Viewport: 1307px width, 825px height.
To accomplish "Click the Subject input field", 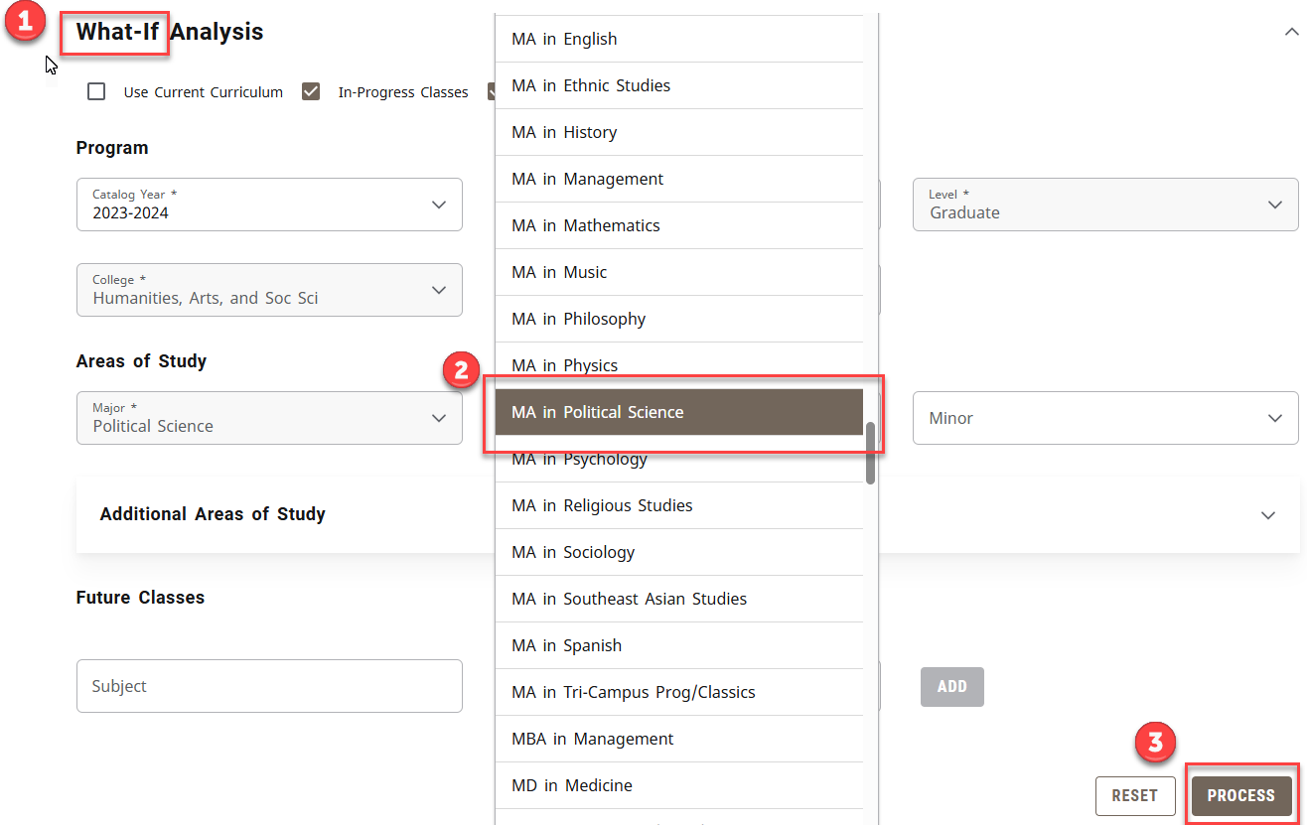I will pyautogui.click(x=269, y=686).
